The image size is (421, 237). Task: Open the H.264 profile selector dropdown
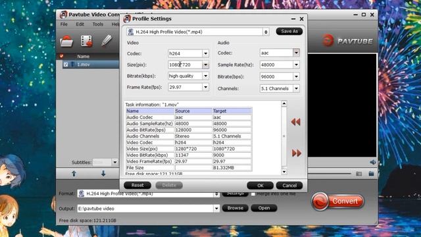tap(266, 32)
